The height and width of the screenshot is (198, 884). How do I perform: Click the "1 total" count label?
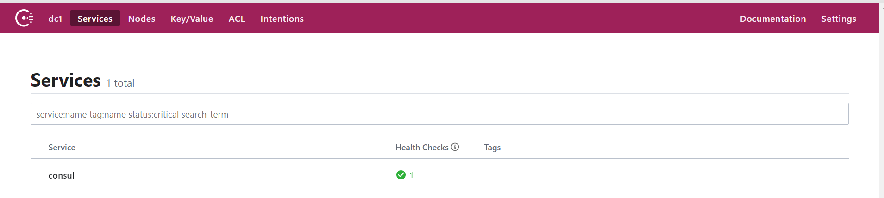(x=120, y=83)
